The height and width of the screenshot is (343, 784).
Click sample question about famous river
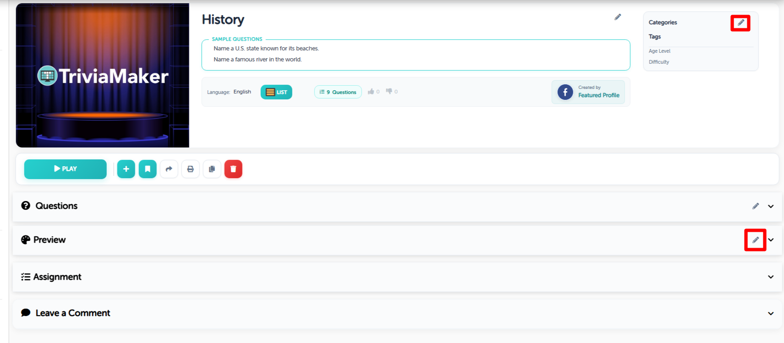click(258, 60)
